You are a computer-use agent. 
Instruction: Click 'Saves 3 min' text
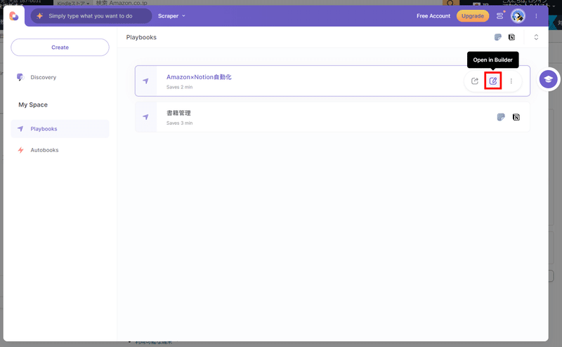point(180,123)
